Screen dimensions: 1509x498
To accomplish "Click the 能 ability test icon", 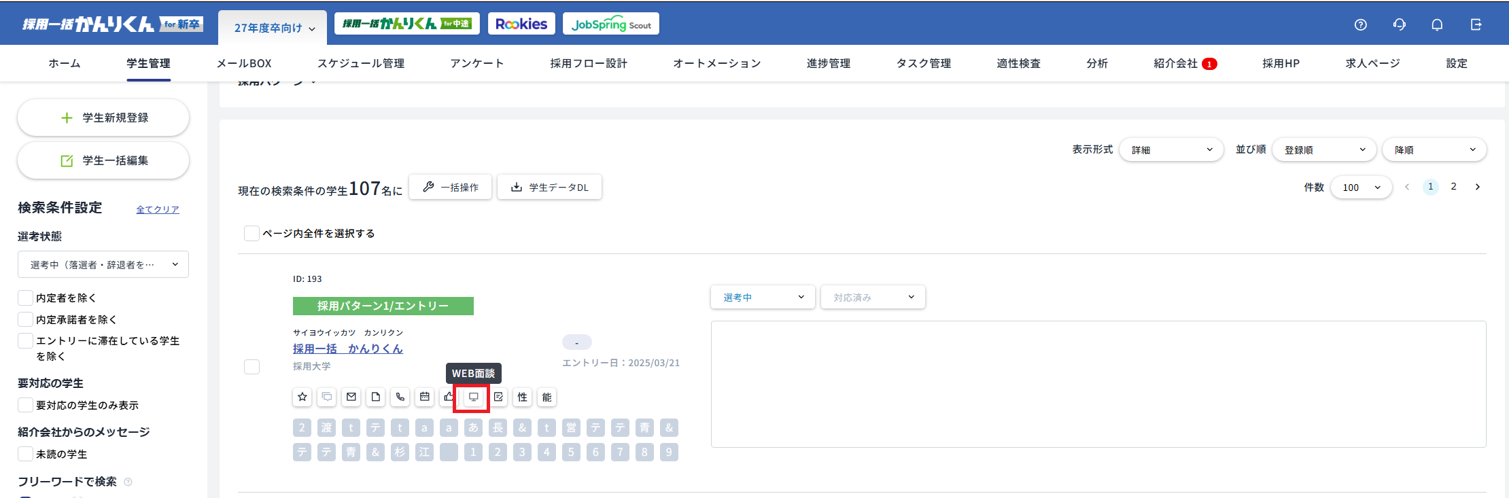I will (547, 397).
